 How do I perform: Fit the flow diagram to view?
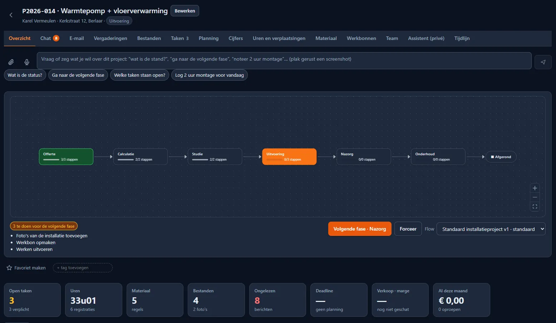point(535,207)
